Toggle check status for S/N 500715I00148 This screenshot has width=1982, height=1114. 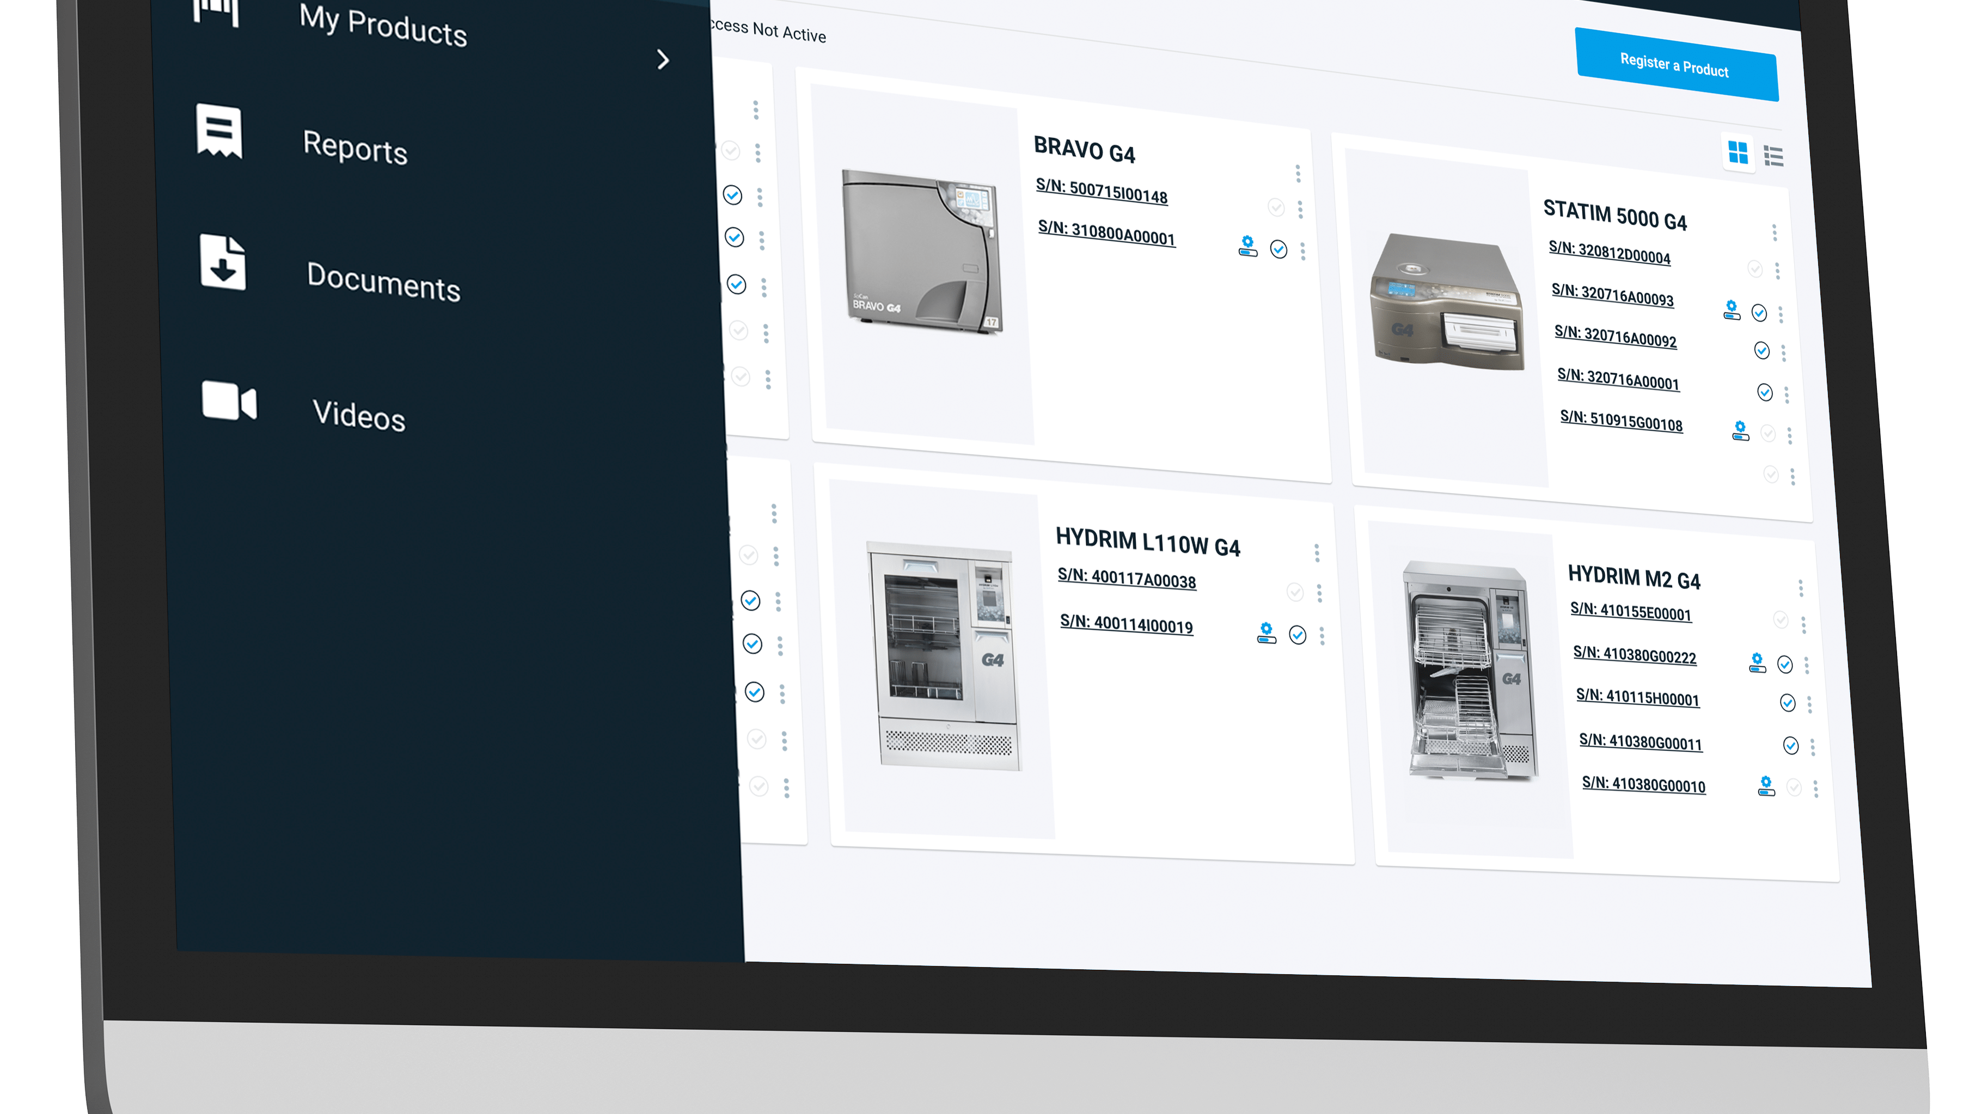click(x=1276, y=207)
